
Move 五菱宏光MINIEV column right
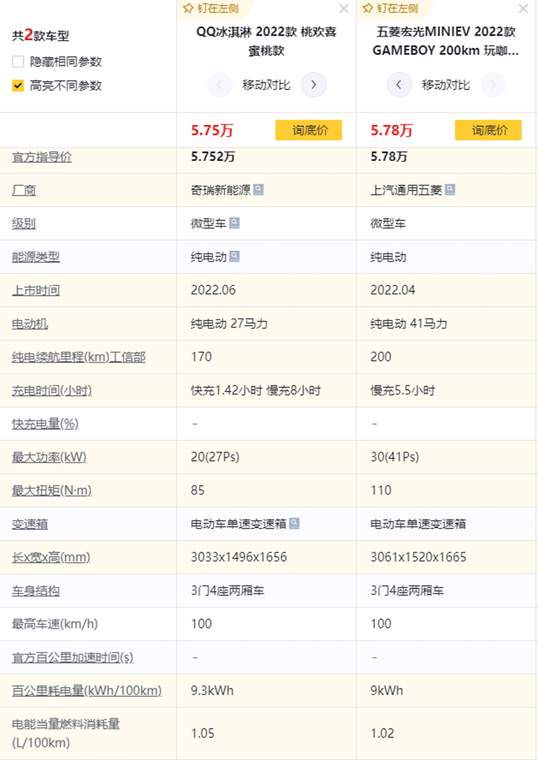[493, 85]
